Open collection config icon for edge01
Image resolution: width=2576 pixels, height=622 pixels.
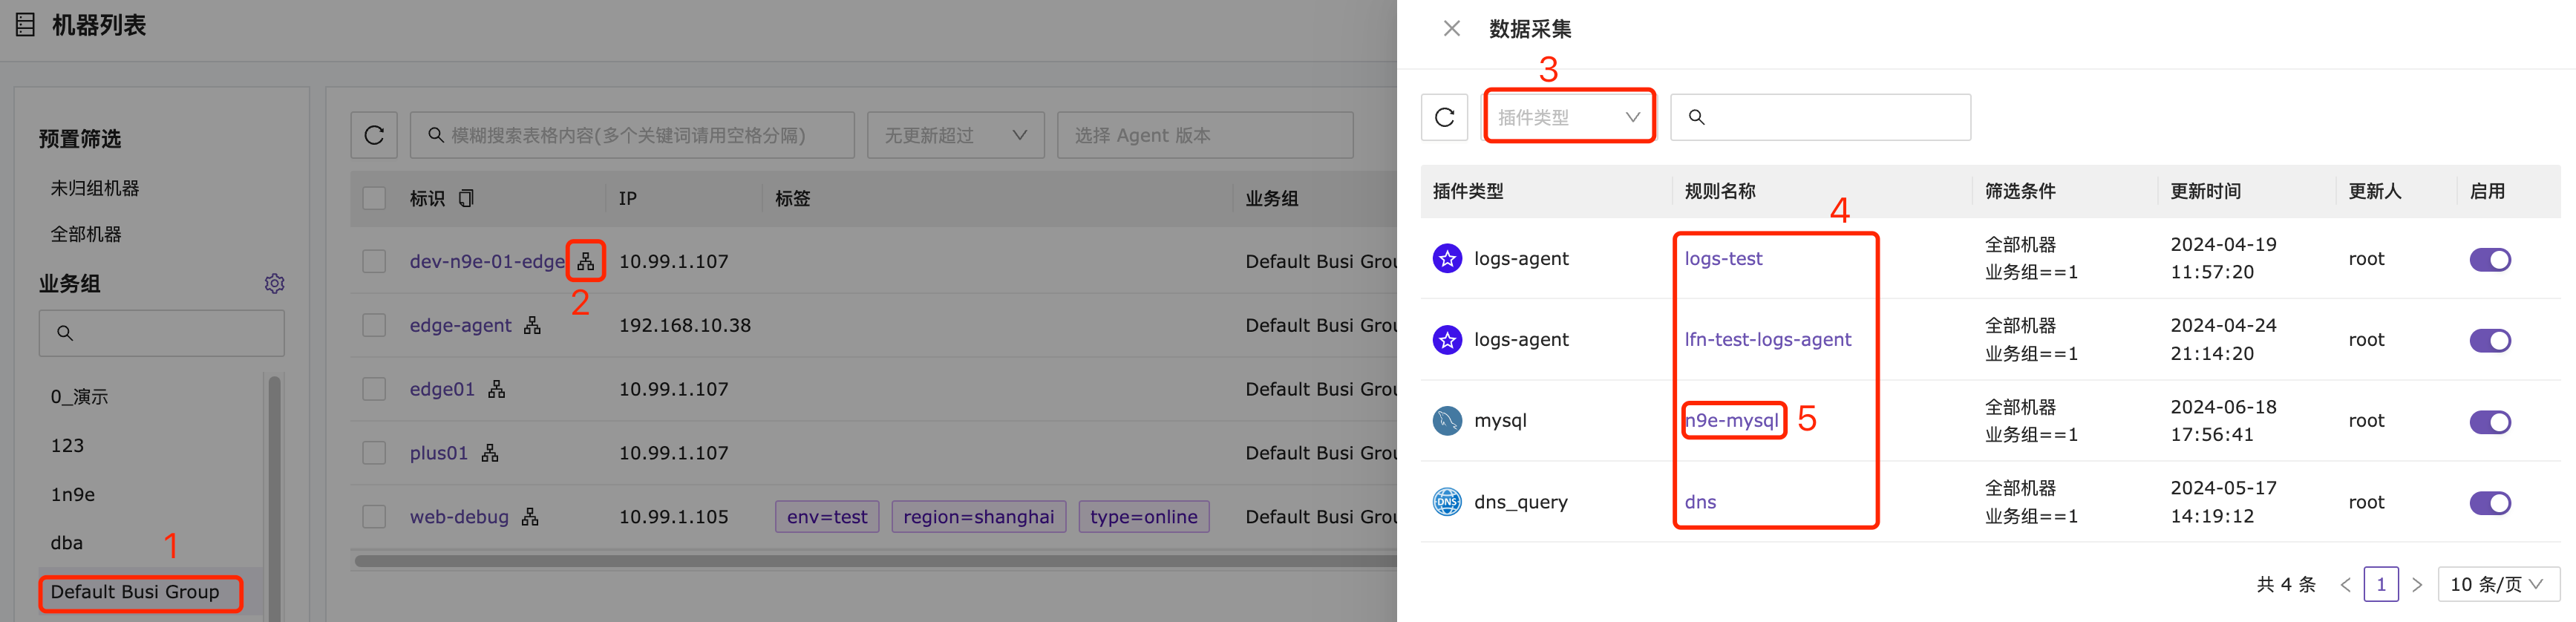pos(496,389)
